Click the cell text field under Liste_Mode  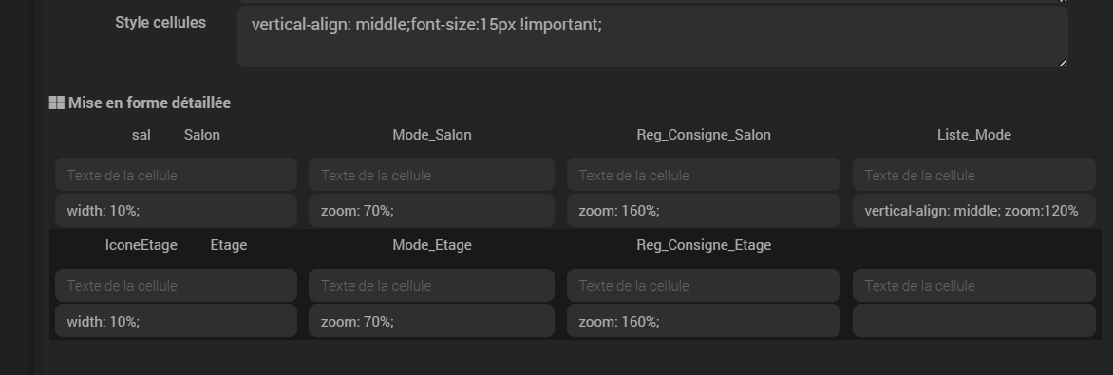(x=974, y=175)
